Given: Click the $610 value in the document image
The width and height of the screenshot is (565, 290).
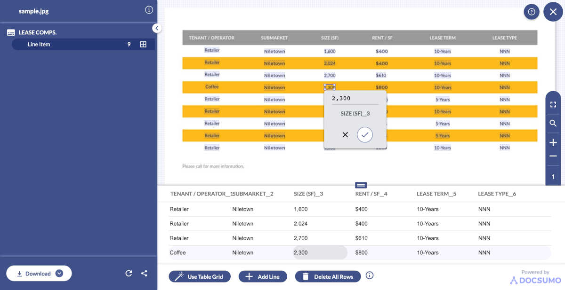Looking at the screenshot, I should (x=382, y=75).
